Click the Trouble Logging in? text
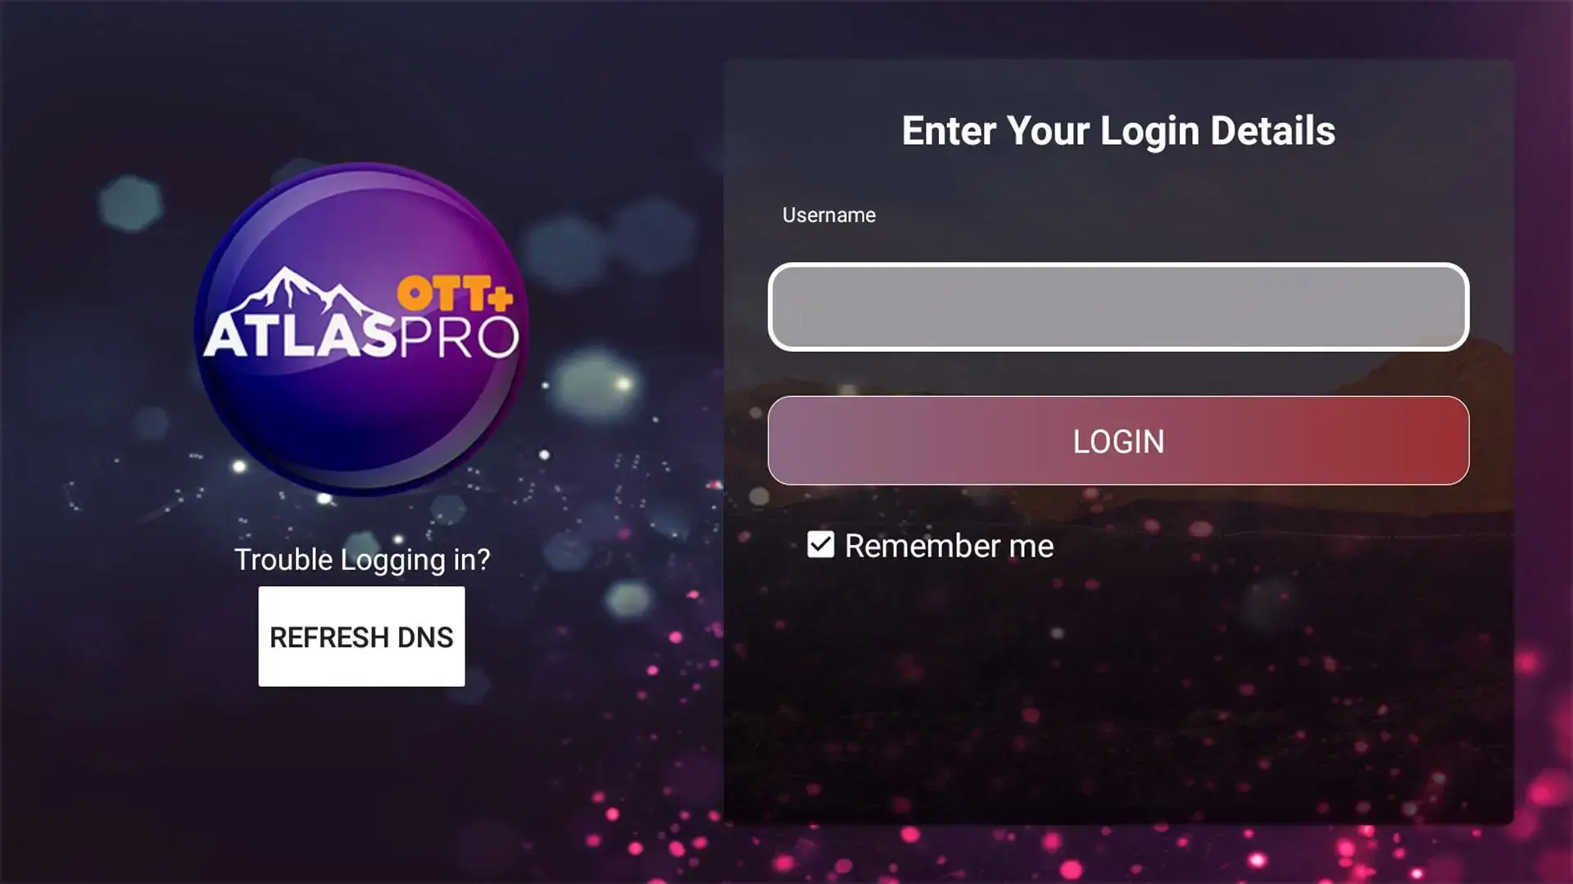 pyautogui.click(x=362, y=560)
